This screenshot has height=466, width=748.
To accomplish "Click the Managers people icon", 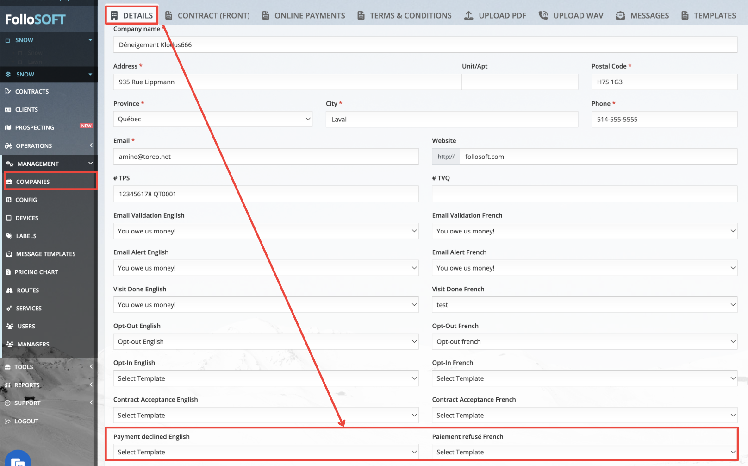I will (x=10, y=344).
